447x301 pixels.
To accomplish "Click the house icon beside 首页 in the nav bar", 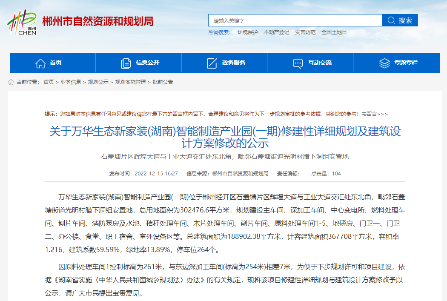I will (40, 63).
